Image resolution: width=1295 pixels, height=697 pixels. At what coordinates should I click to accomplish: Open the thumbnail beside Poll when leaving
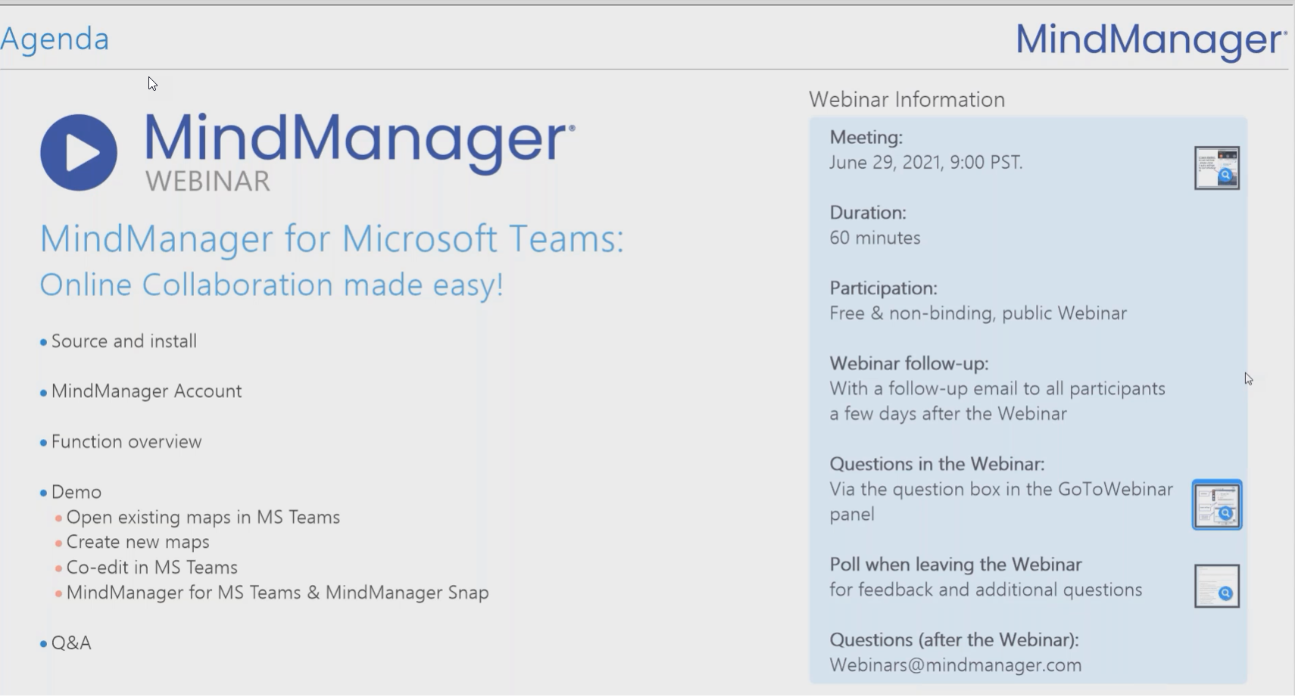[1216, 586]
